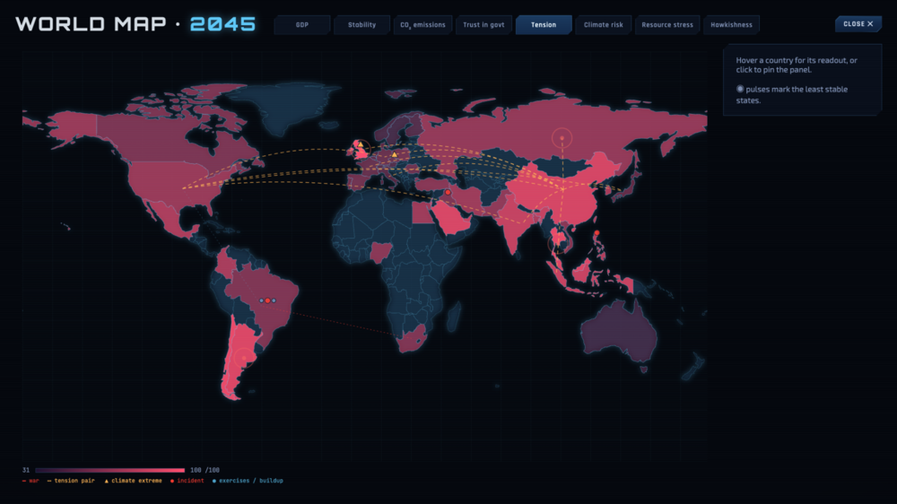Screen dimensions: 897x504
Task: Close the world map with CLOSE button
Action: 858,24
